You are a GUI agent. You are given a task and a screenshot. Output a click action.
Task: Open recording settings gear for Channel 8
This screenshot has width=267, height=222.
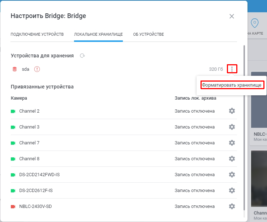click(x=232, y=159)
